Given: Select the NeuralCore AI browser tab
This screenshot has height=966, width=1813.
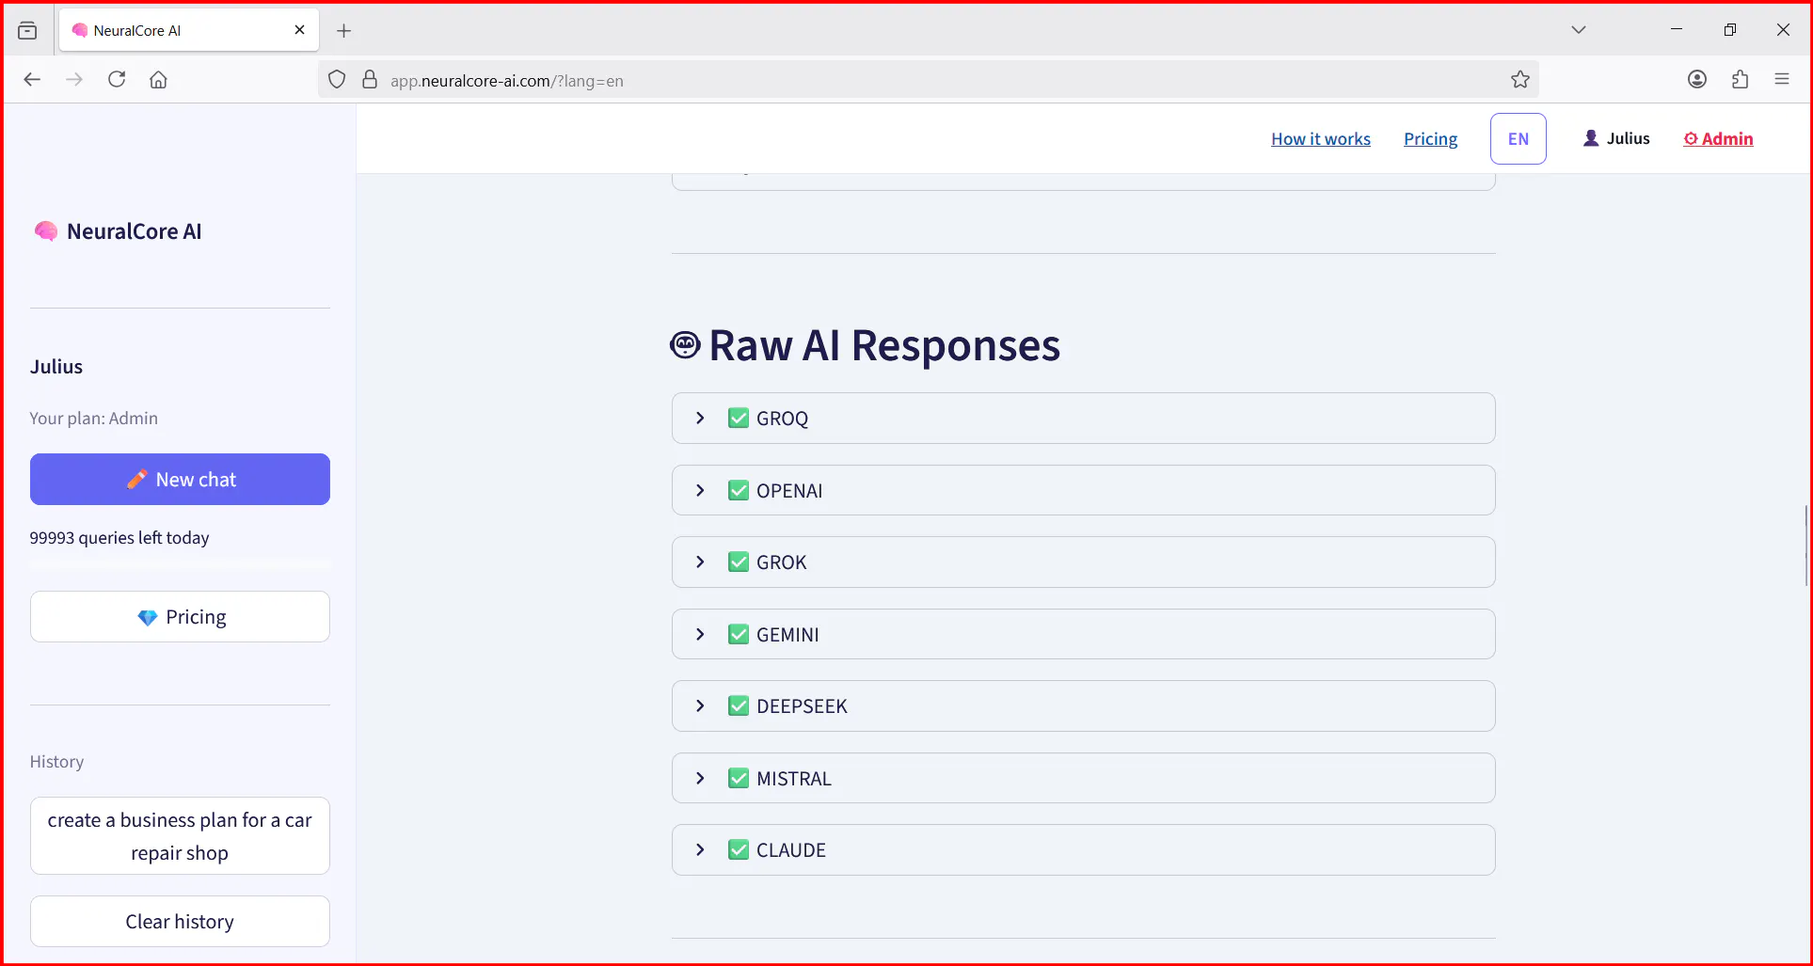Looking at the screenshot, I should [x=189, y=30].
